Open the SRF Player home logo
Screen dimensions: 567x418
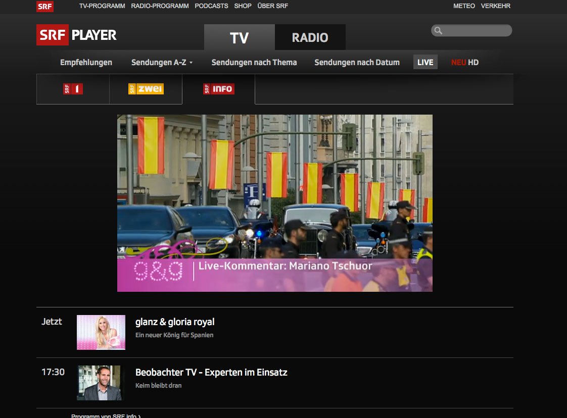pyautogui.click(x=77, y=35)
